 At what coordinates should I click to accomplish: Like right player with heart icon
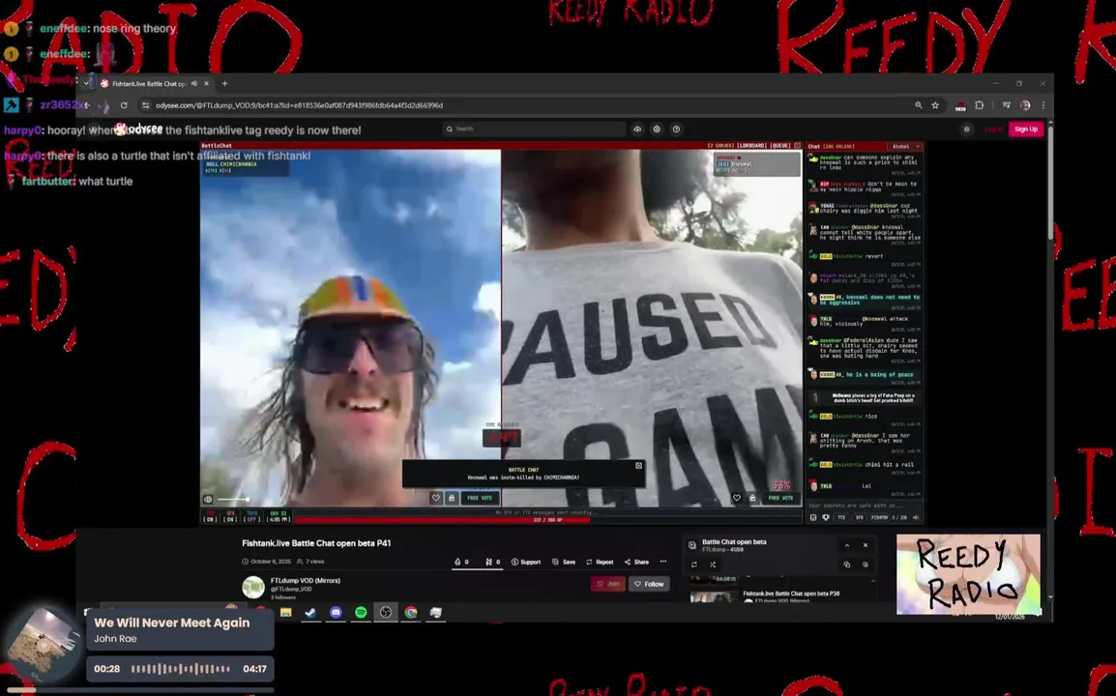(737, 498)
